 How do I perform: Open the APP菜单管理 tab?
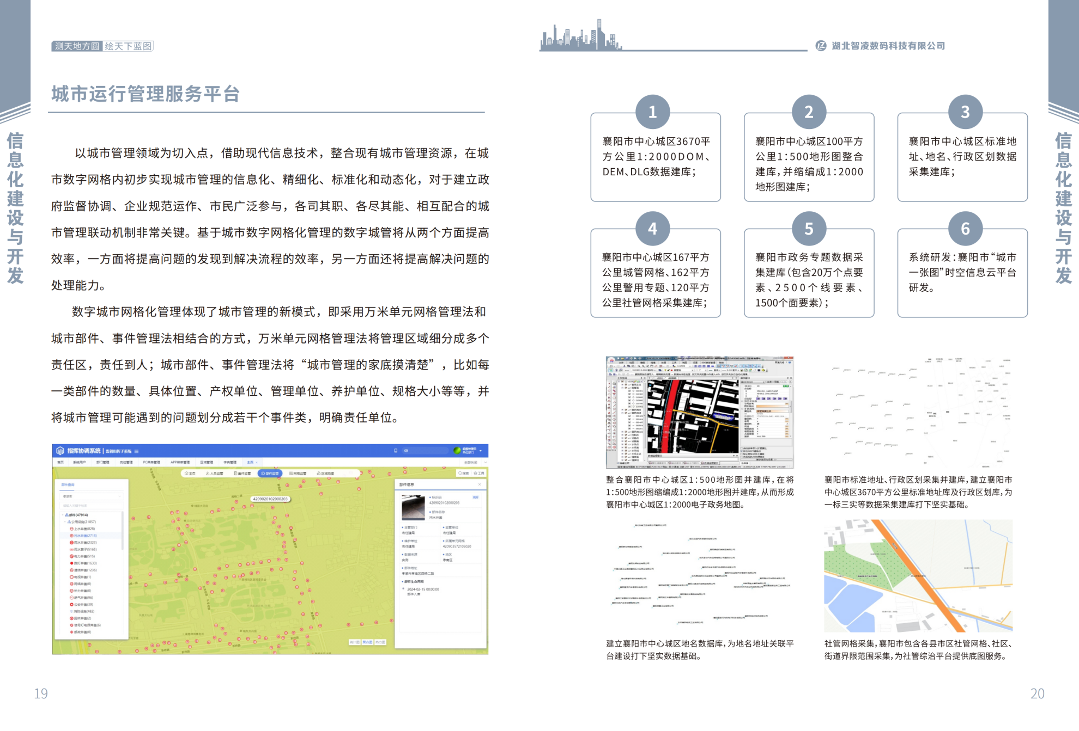(x=180, y=462)
